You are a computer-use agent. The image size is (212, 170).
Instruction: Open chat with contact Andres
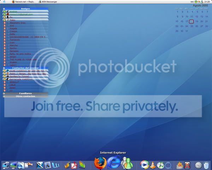pos(25,12)
